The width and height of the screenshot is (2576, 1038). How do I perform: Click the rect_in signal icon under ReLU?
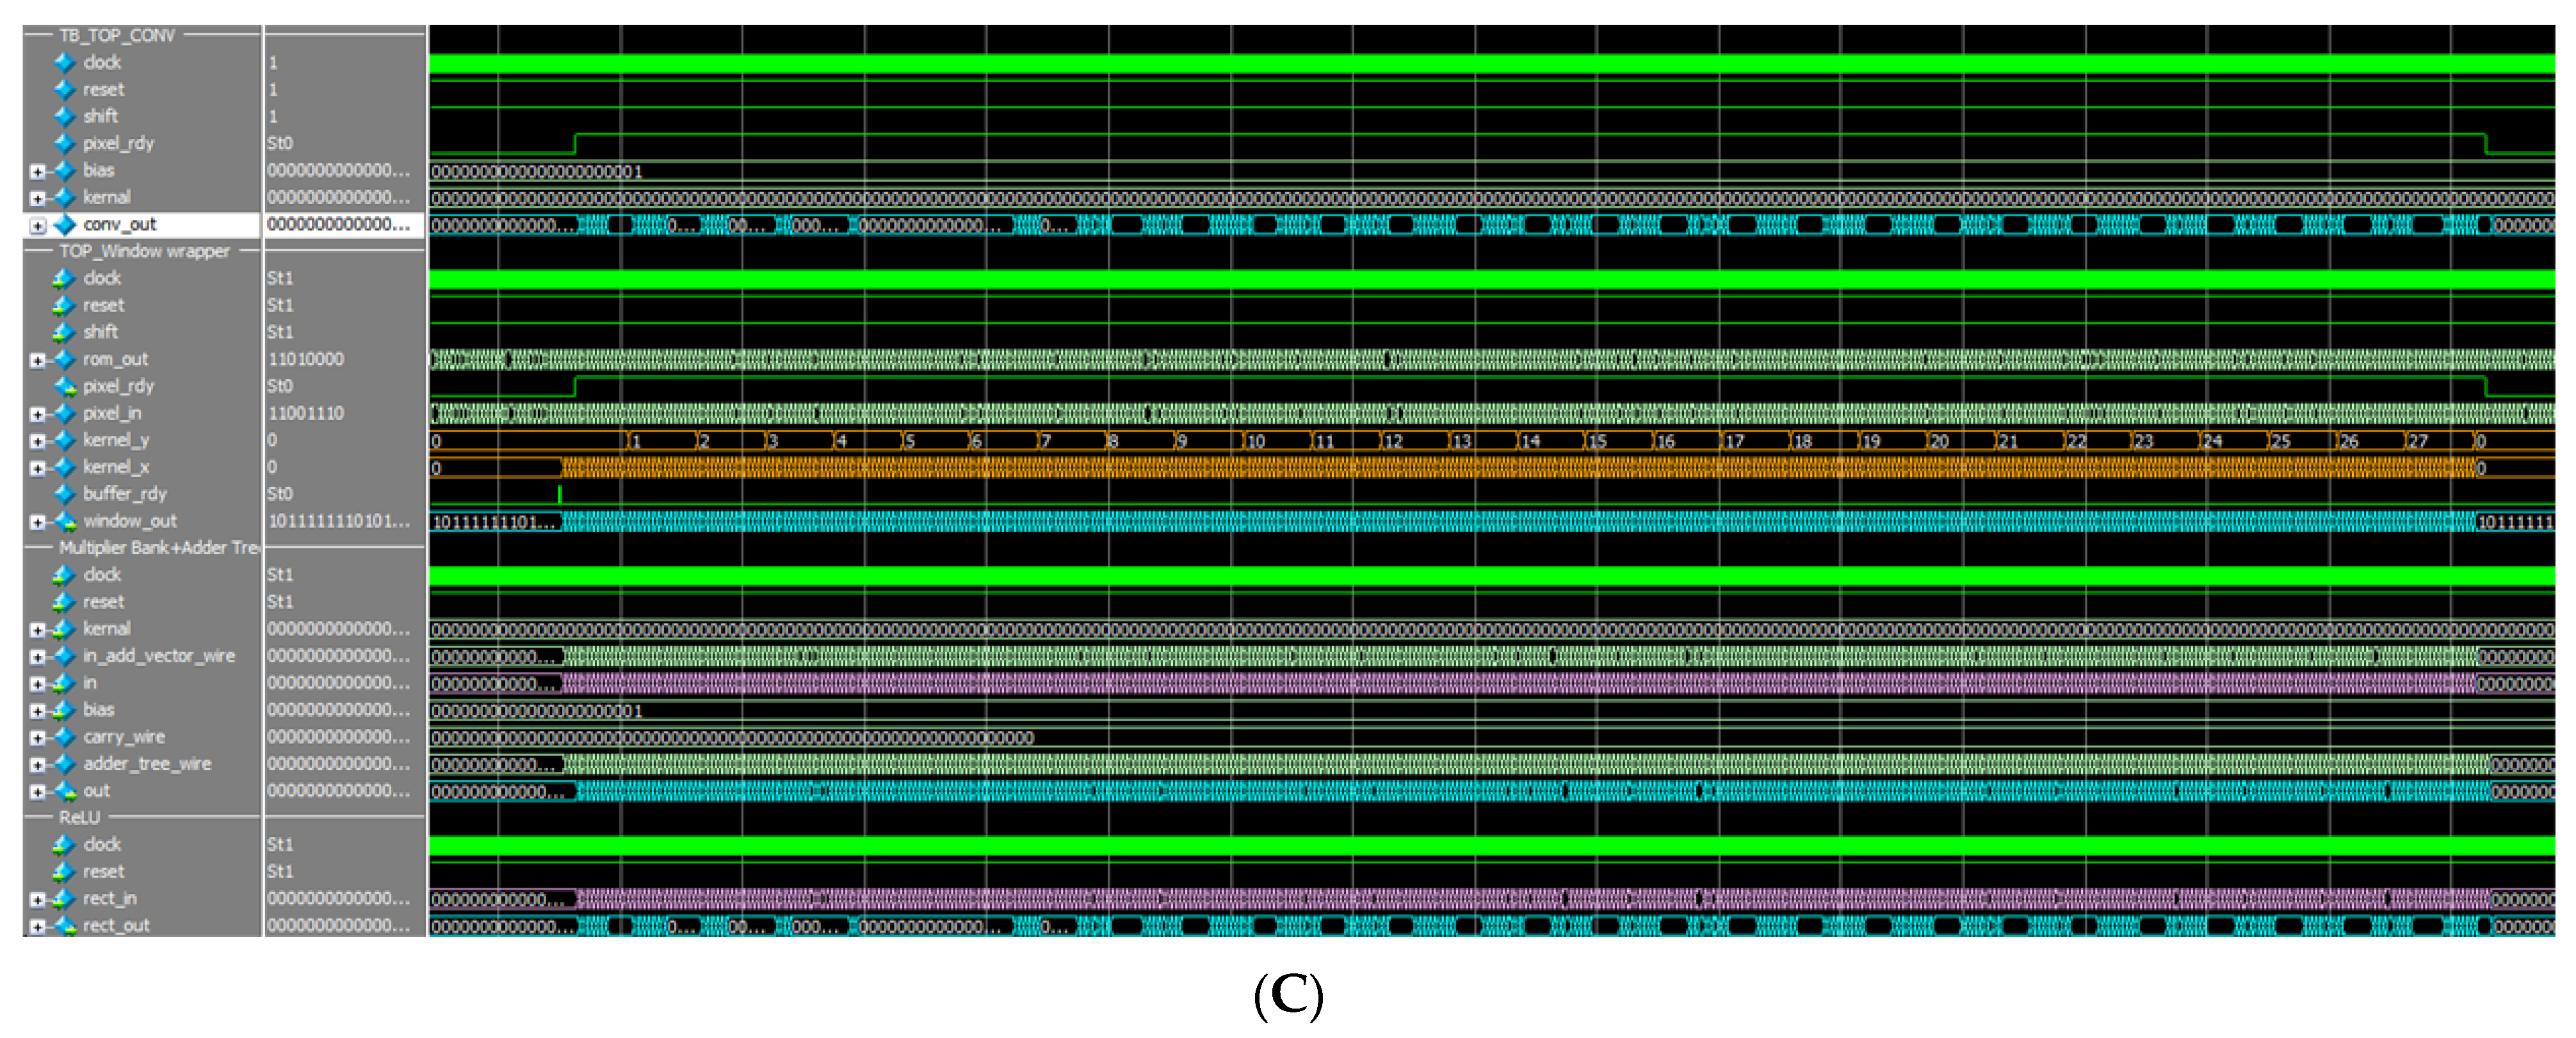point(64,898)
